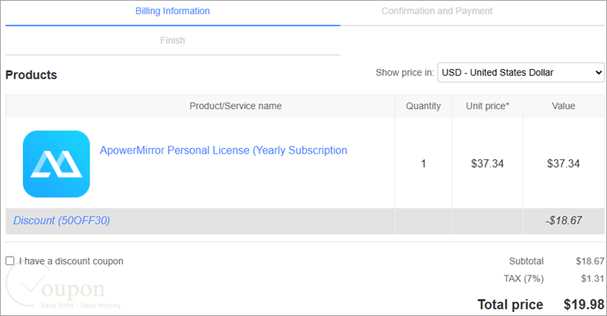Click the Products heading
607x316 pixels.
(x=32, y=74)
